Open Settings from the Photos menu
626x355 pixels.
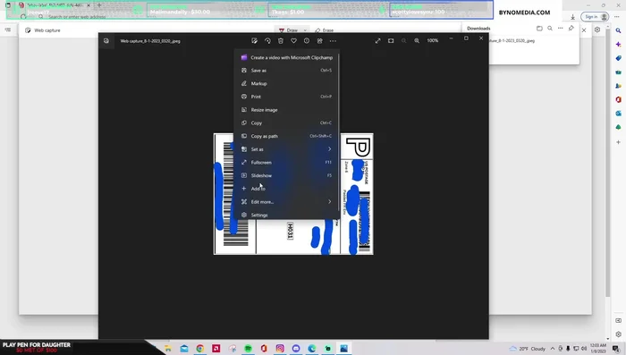tap(287, 215)
